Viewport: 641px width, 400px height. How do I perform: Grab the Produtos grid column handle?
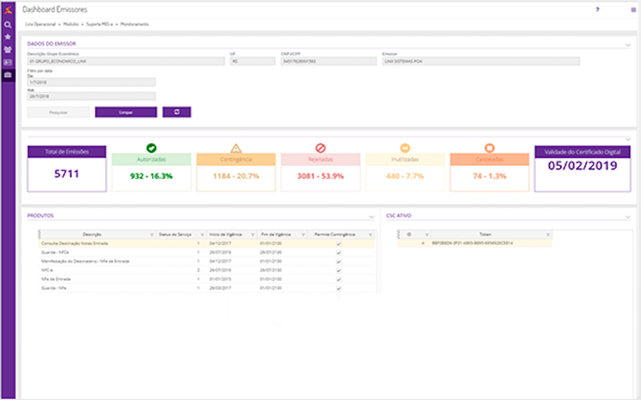tap(39, 234)
